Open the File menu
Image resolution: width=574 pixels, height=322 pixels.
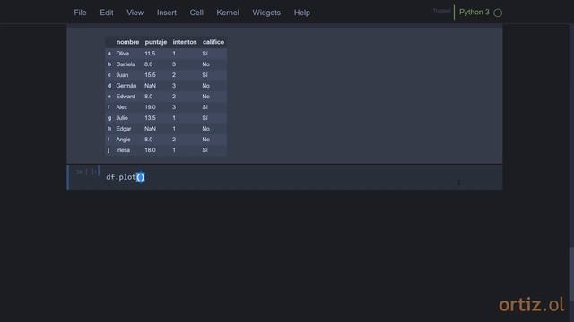pyautogui.click(x=80, y=13)
